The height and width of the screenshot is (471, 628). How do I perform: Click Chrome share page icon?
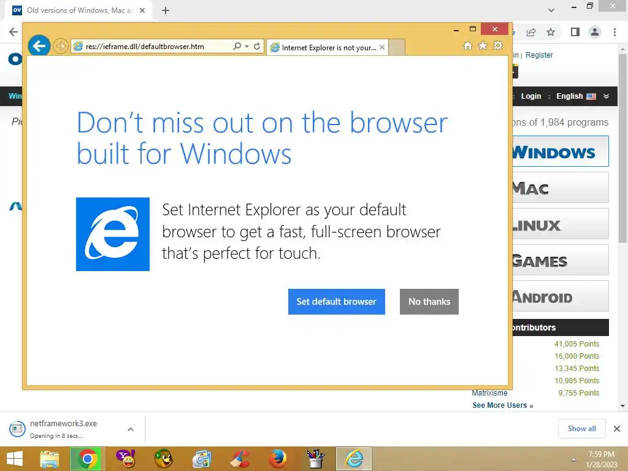[531, 32]
